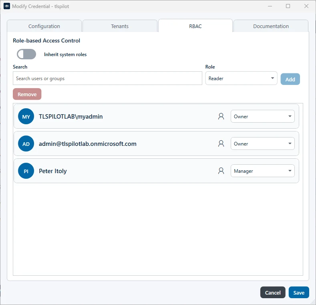Viewport: 316px width, 305px height.
Task: Cancel the credential changes
Action: click(x=273, y=293)
